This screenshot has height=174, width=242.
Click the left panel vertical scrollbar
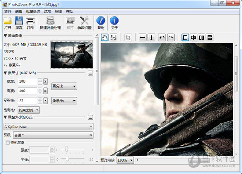(97, 71)
